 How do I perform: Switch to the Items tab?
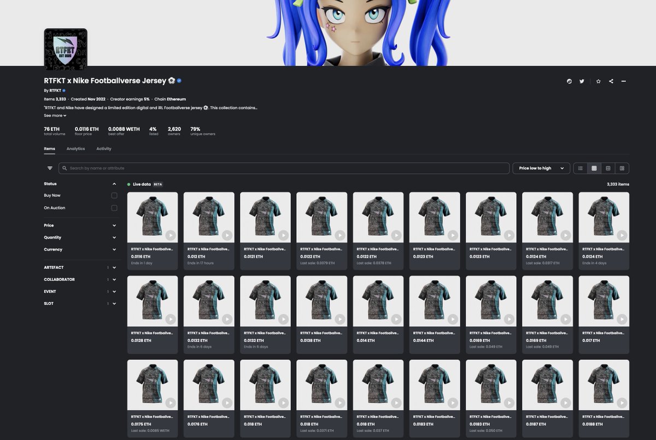[49, 148]
